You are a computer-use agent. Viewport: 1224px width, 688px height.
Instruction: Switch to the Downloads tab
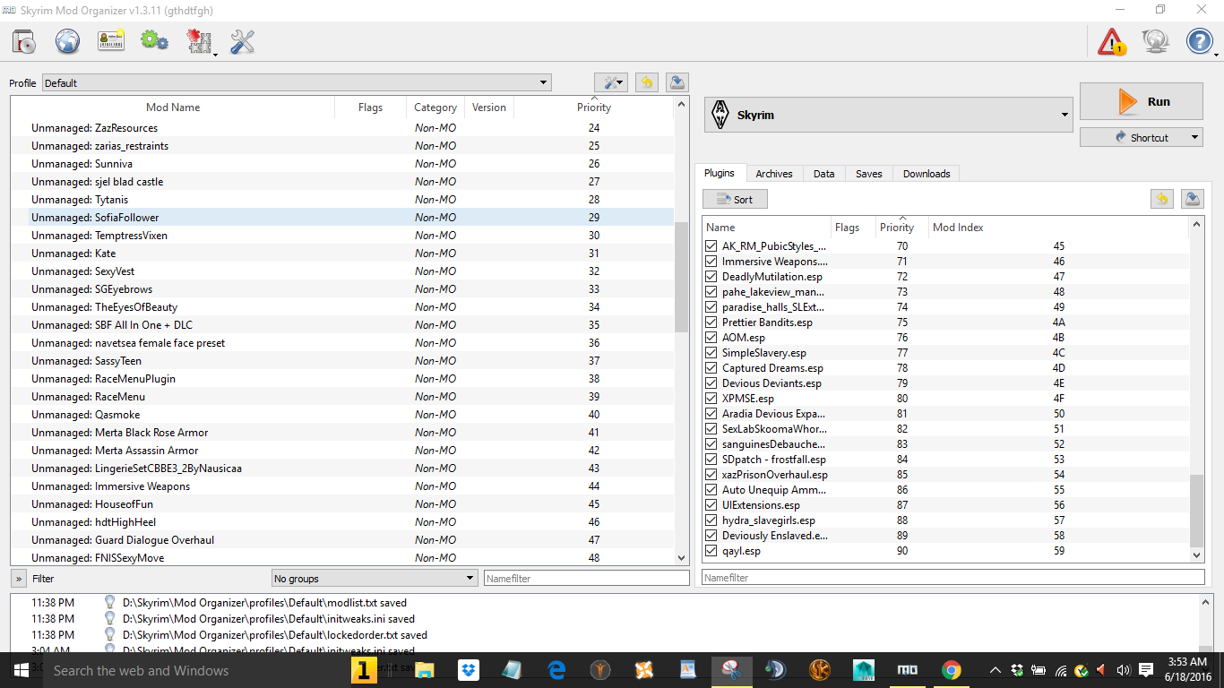coord(927,174)
